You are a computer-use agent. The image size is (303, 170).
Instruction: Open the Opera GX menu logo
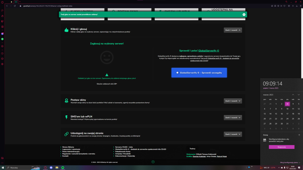click(x=2, y=2)
